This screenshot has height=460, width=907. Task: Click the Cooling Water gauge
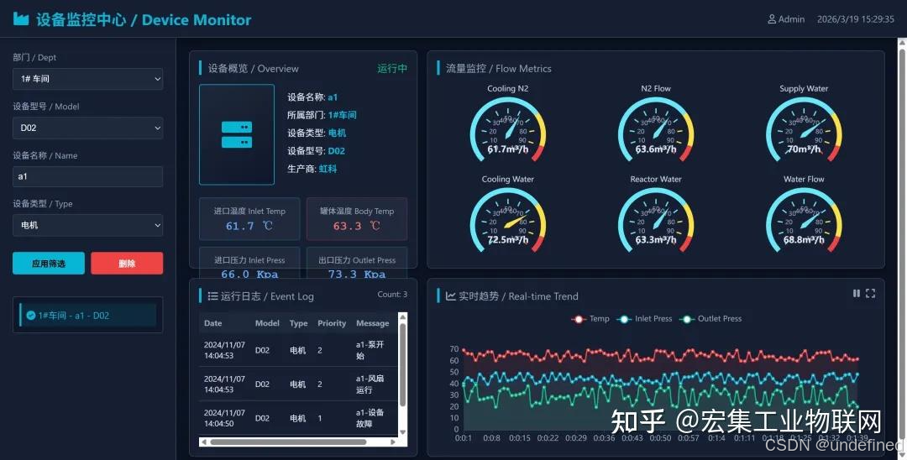click(x=508, y=220)
